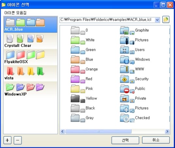
Task: Select the red folder labeled Orange
Action: pos(75,69)
